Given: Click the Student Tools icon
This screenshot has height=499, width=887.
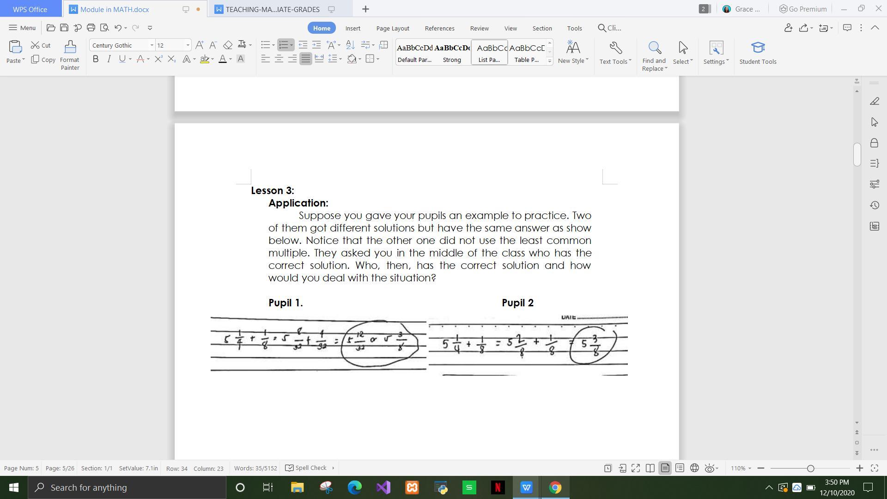Looking at the screenshot, I should coord(758,53).
